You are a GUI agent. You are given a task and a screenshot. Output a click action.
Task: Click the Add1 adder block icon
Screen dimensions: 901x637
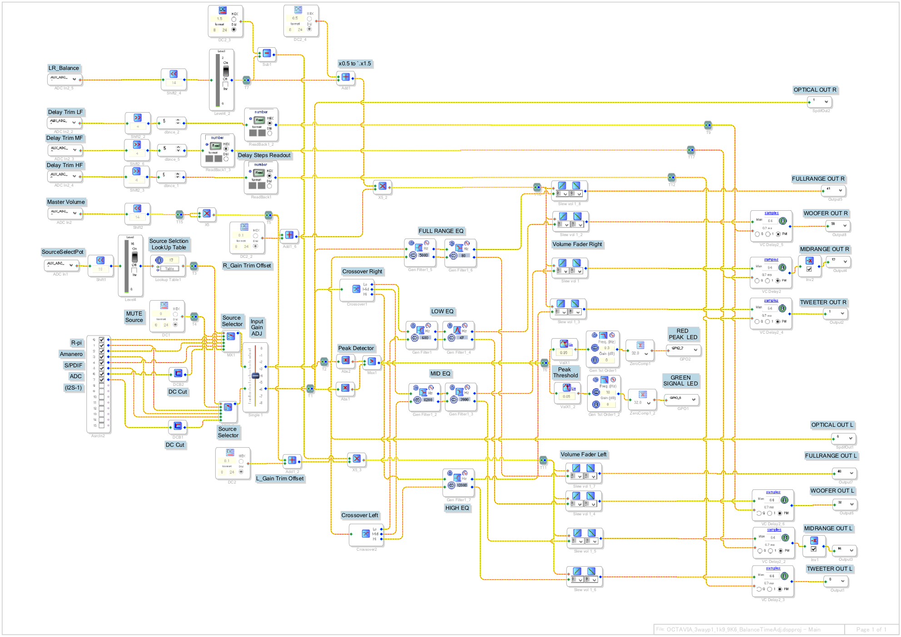[x=346, y=77]
